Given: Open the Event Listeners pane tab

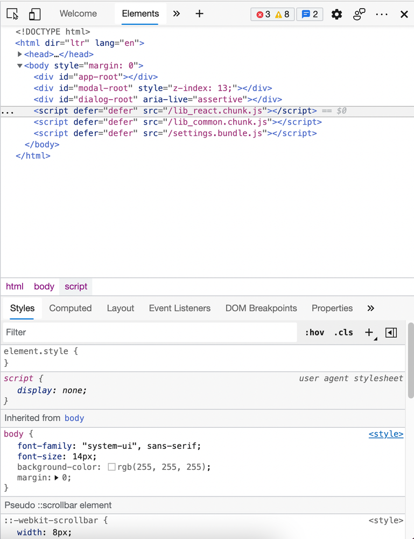Looking at the screenshot, I should (x=180, y=308).
